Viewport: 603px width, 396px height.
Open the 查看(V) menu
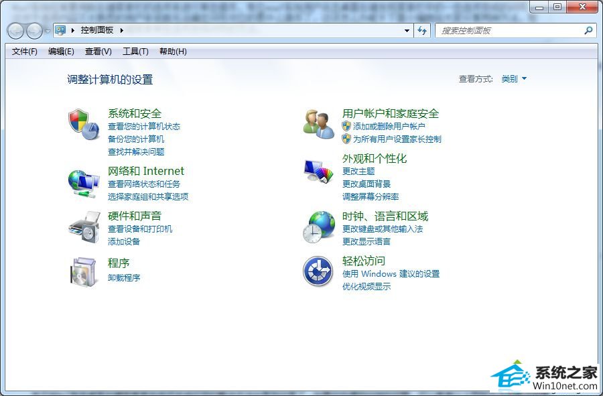pyautogui.click(x=98, y=52)
